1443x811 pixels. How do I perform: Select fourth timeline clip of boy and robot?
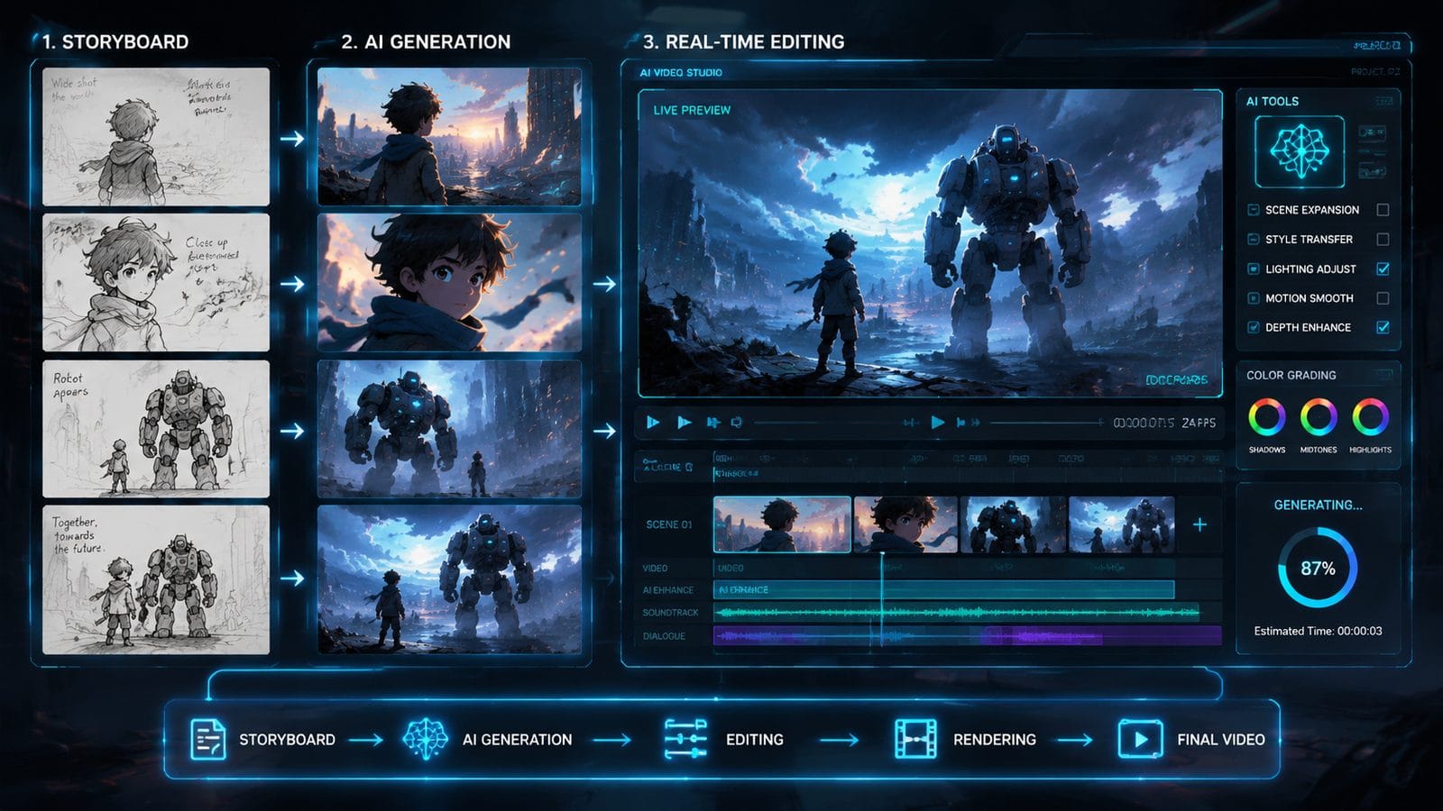click(x=1122, y=524)
